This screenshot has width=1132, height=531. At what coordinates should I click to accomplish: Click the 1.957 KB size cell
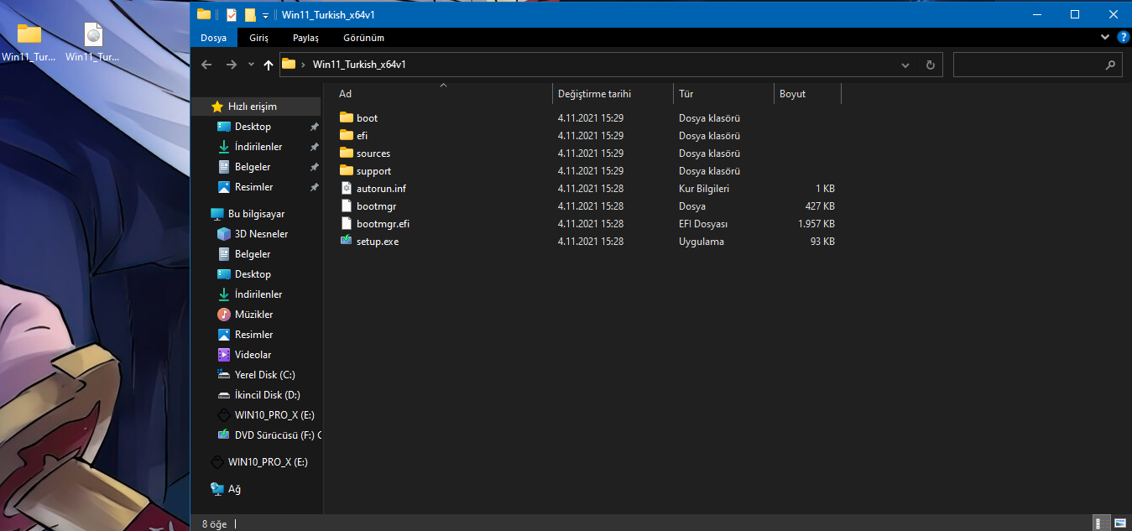coord(816,224)
